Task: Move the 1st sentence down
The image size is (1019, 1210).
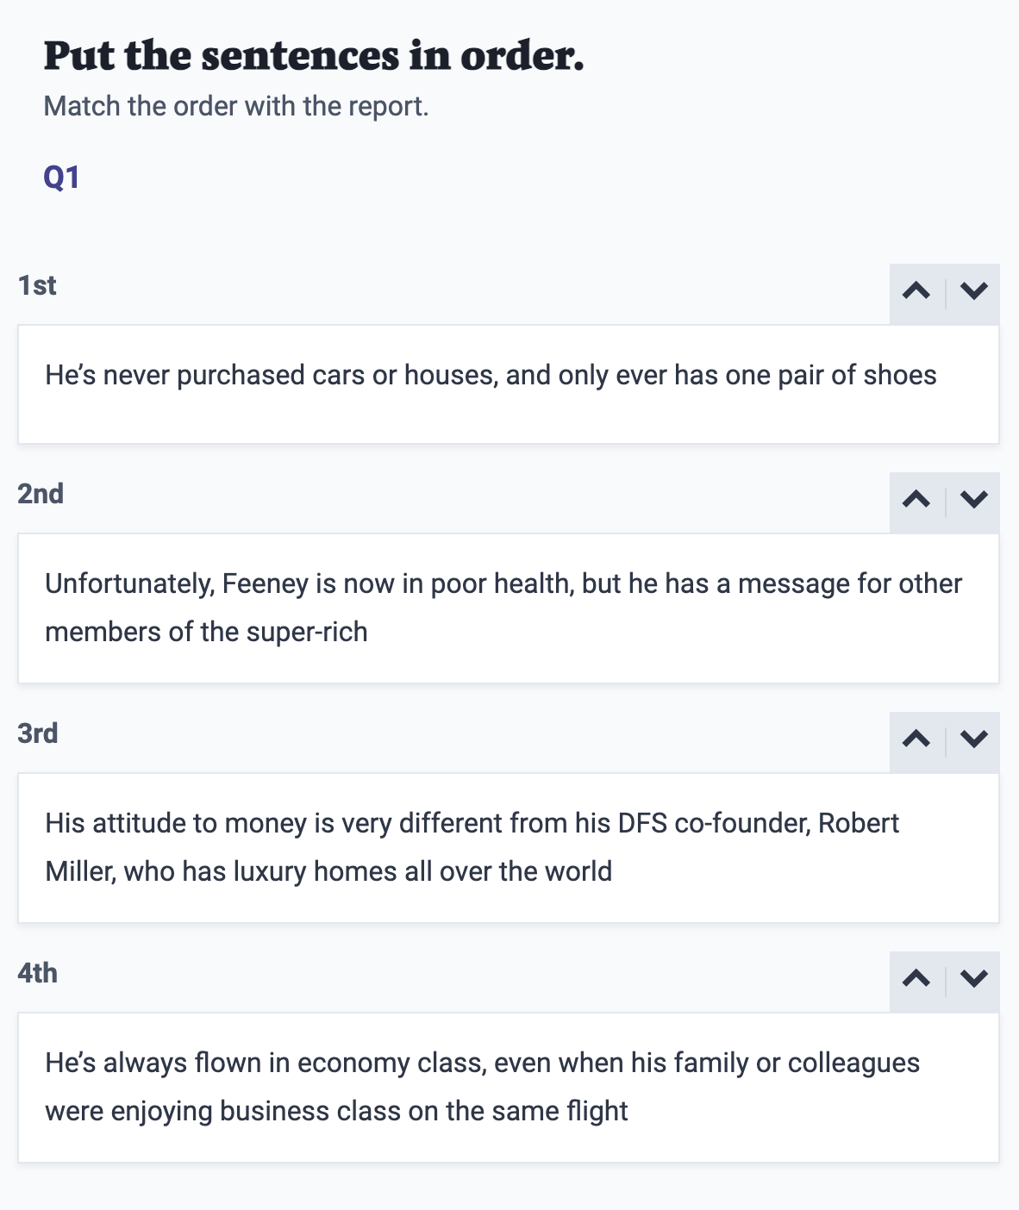Action: (973, 291)
